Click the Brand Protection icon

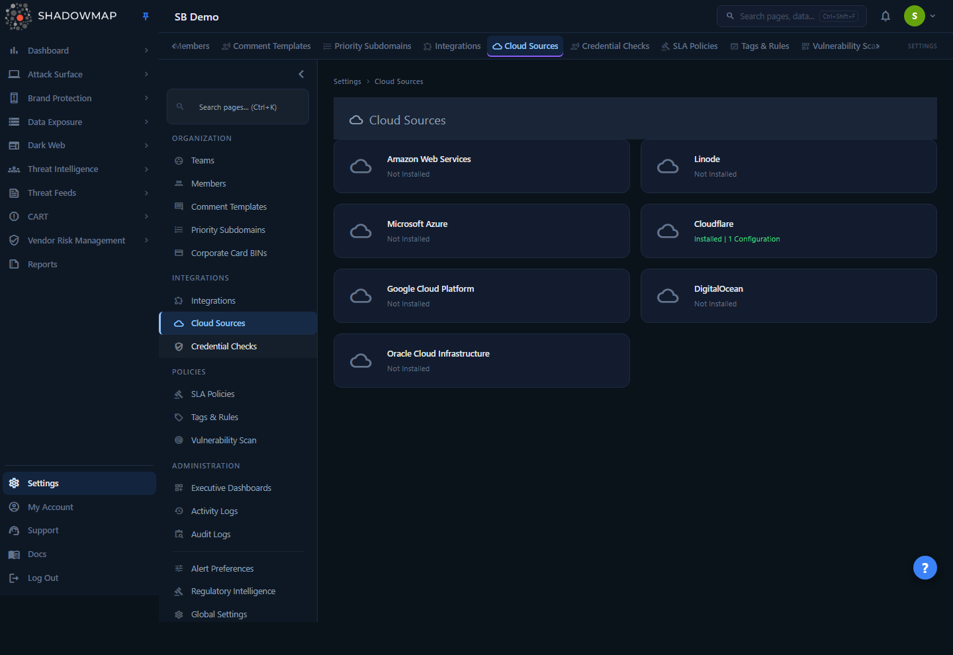tap(14, 98)
